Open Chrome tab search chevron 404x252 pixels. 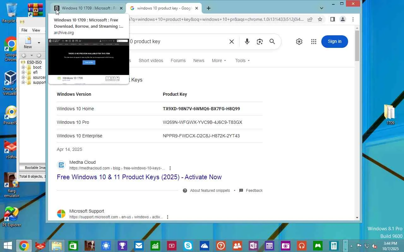point(321,8)
